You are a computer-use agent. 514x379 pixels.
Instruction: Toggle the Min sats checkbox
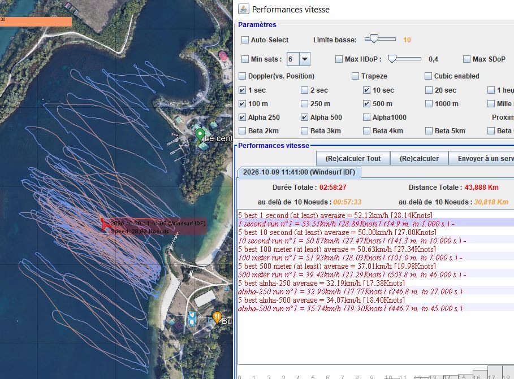coord(245,59)
